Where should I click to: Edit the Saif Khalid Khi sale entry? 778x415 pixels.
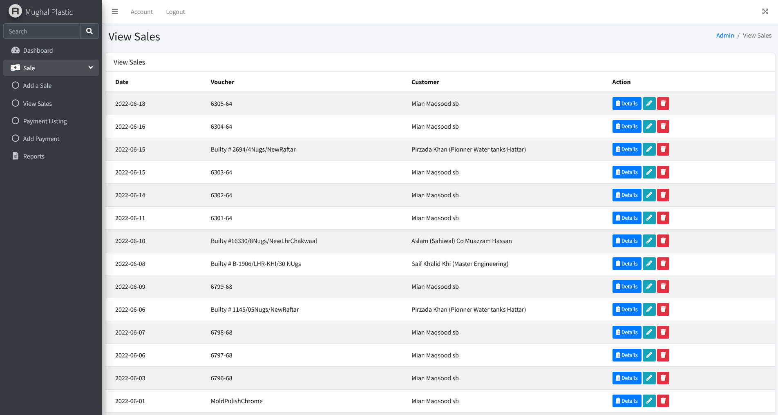tap(649, 264)
